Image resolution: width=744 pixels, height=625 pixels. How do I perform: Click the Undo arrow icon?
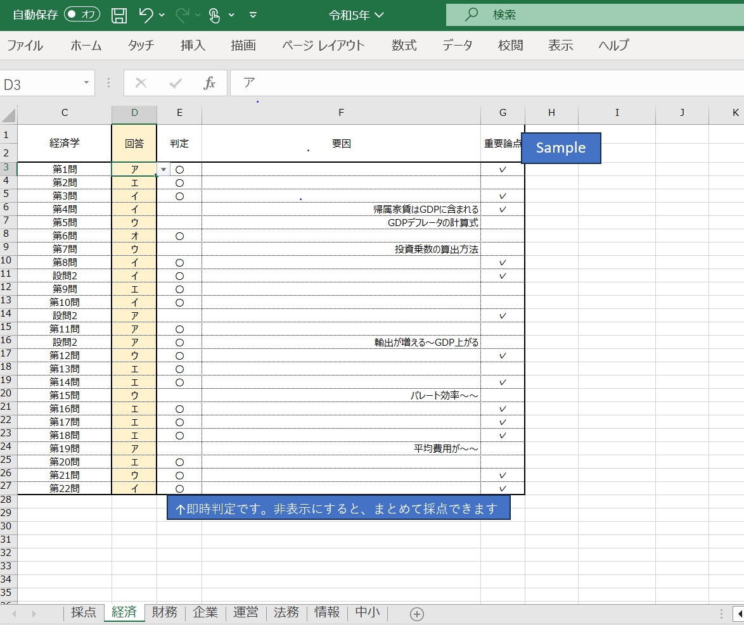tap(146, 15)
